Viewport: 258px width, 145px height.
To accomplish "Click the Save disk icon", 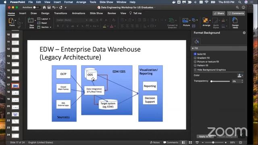I will pos(49,7).
